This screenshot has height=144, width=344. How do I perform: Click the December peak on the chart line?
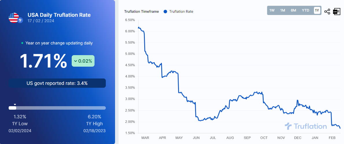tap(297, 100)
